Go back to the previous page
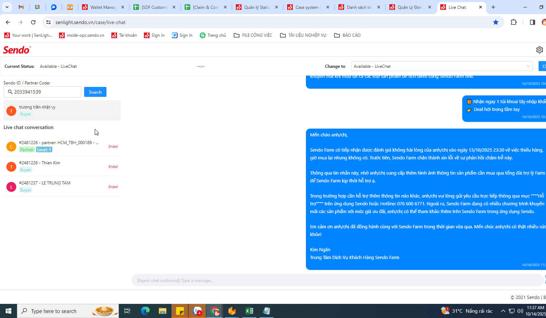This screenshot has width=546, height=318. [x=8, y=22]
